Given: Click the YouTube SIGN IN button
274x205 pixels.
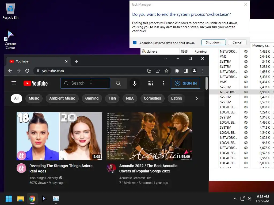Looking at the screenshot, I should coord(186,83).
